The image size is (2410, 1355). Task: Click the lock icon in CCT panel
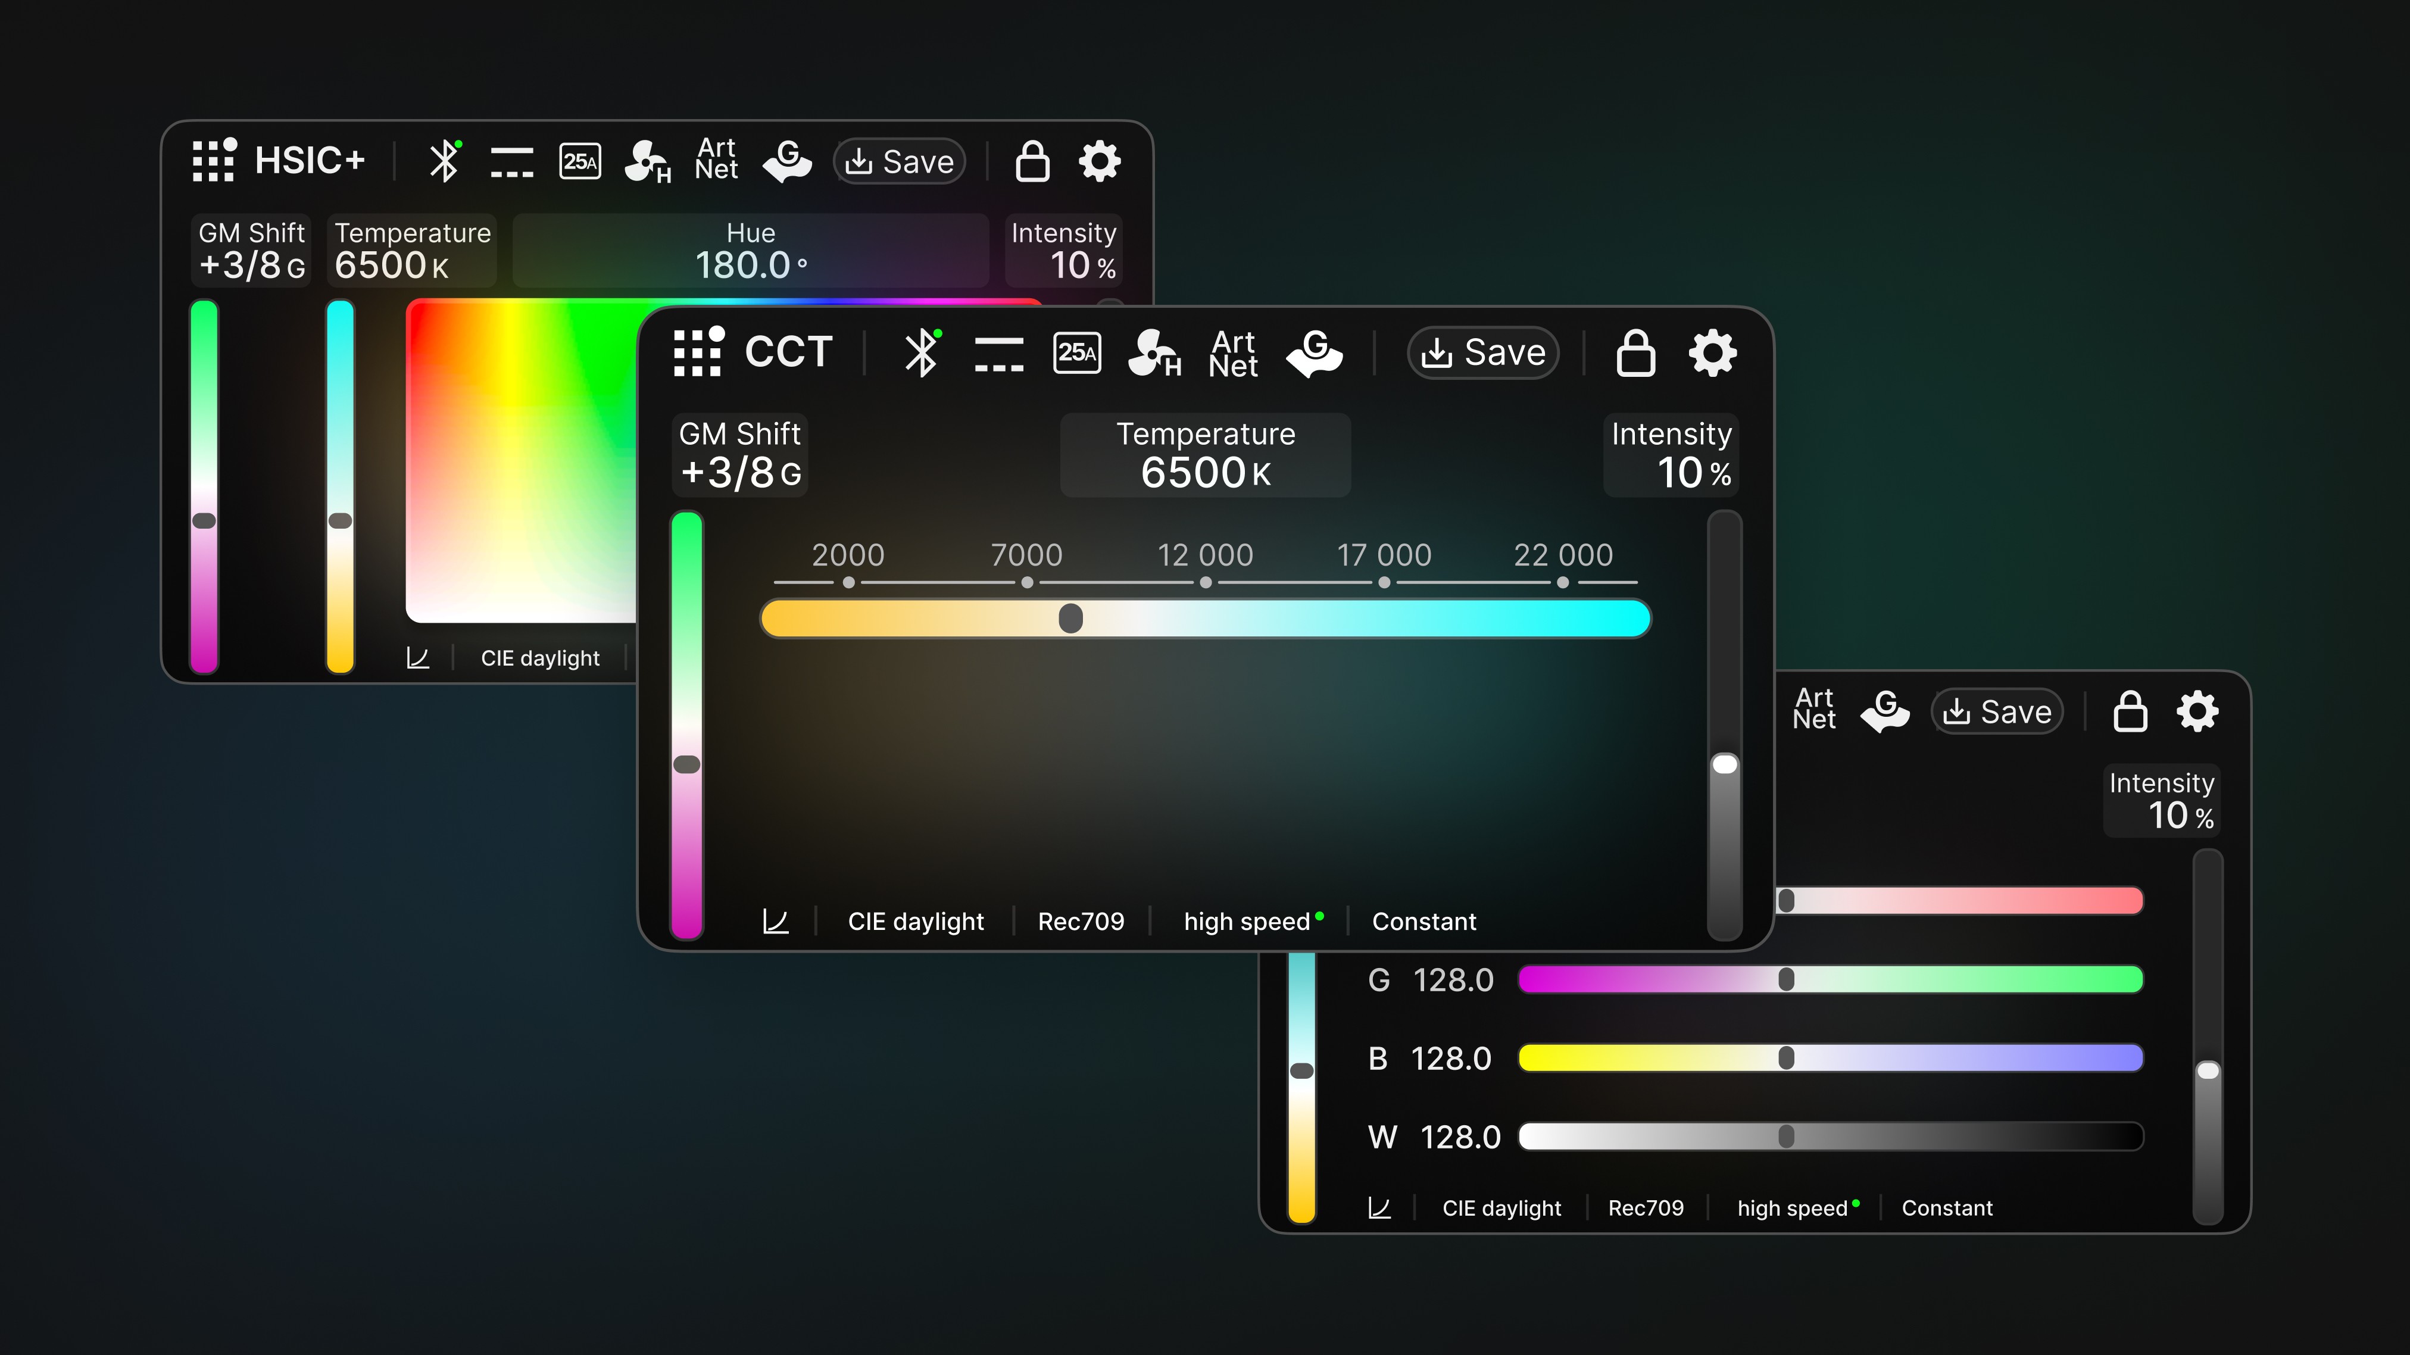[1635, 353]
